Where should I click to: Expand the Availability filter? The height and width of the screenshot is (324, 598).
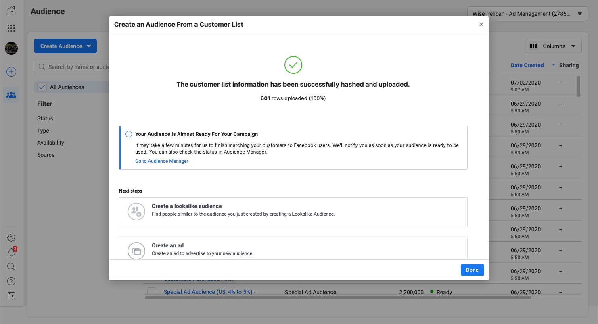coord(50,143)
